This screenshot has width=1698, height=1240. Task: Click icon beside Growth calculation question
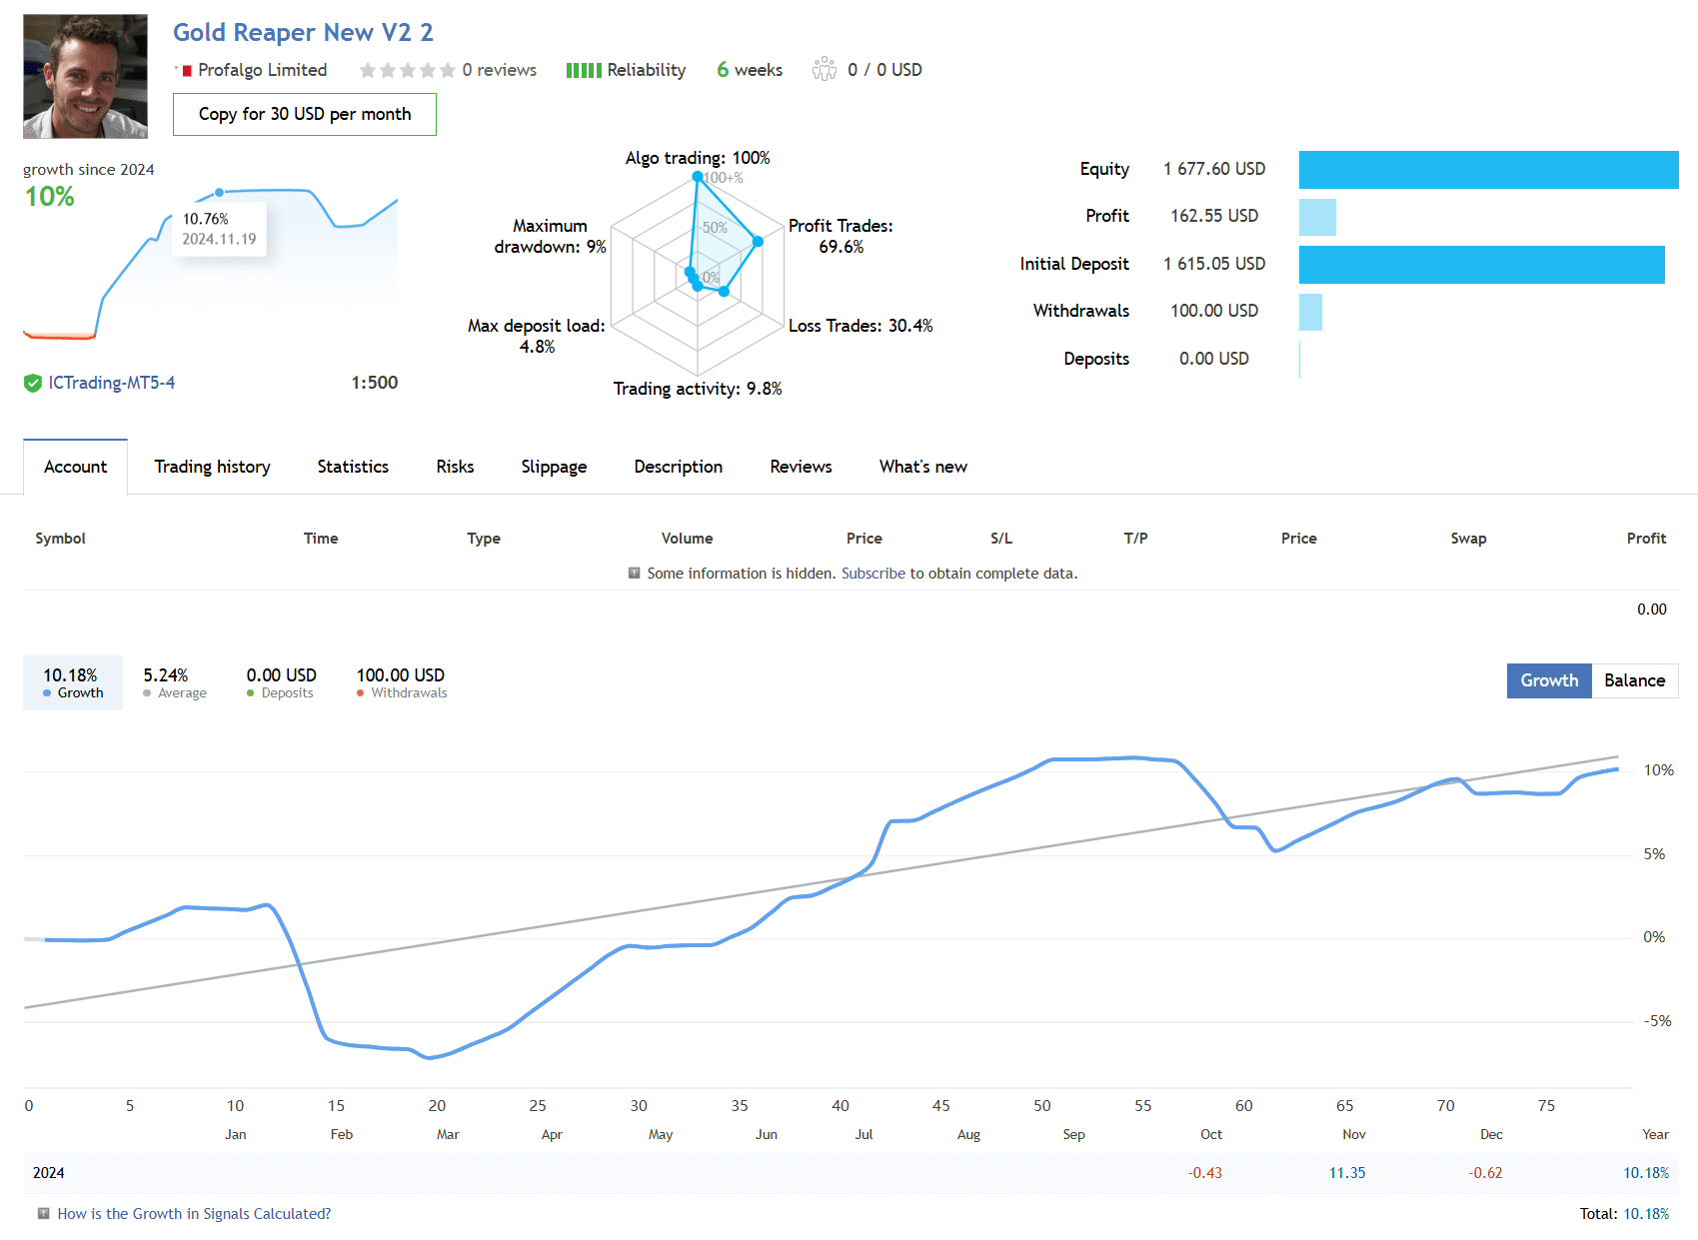coord(43,1214)
